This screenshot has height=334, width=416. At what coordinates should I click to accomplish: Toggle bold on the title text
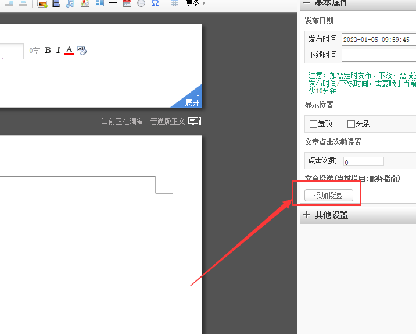point(48,51)
